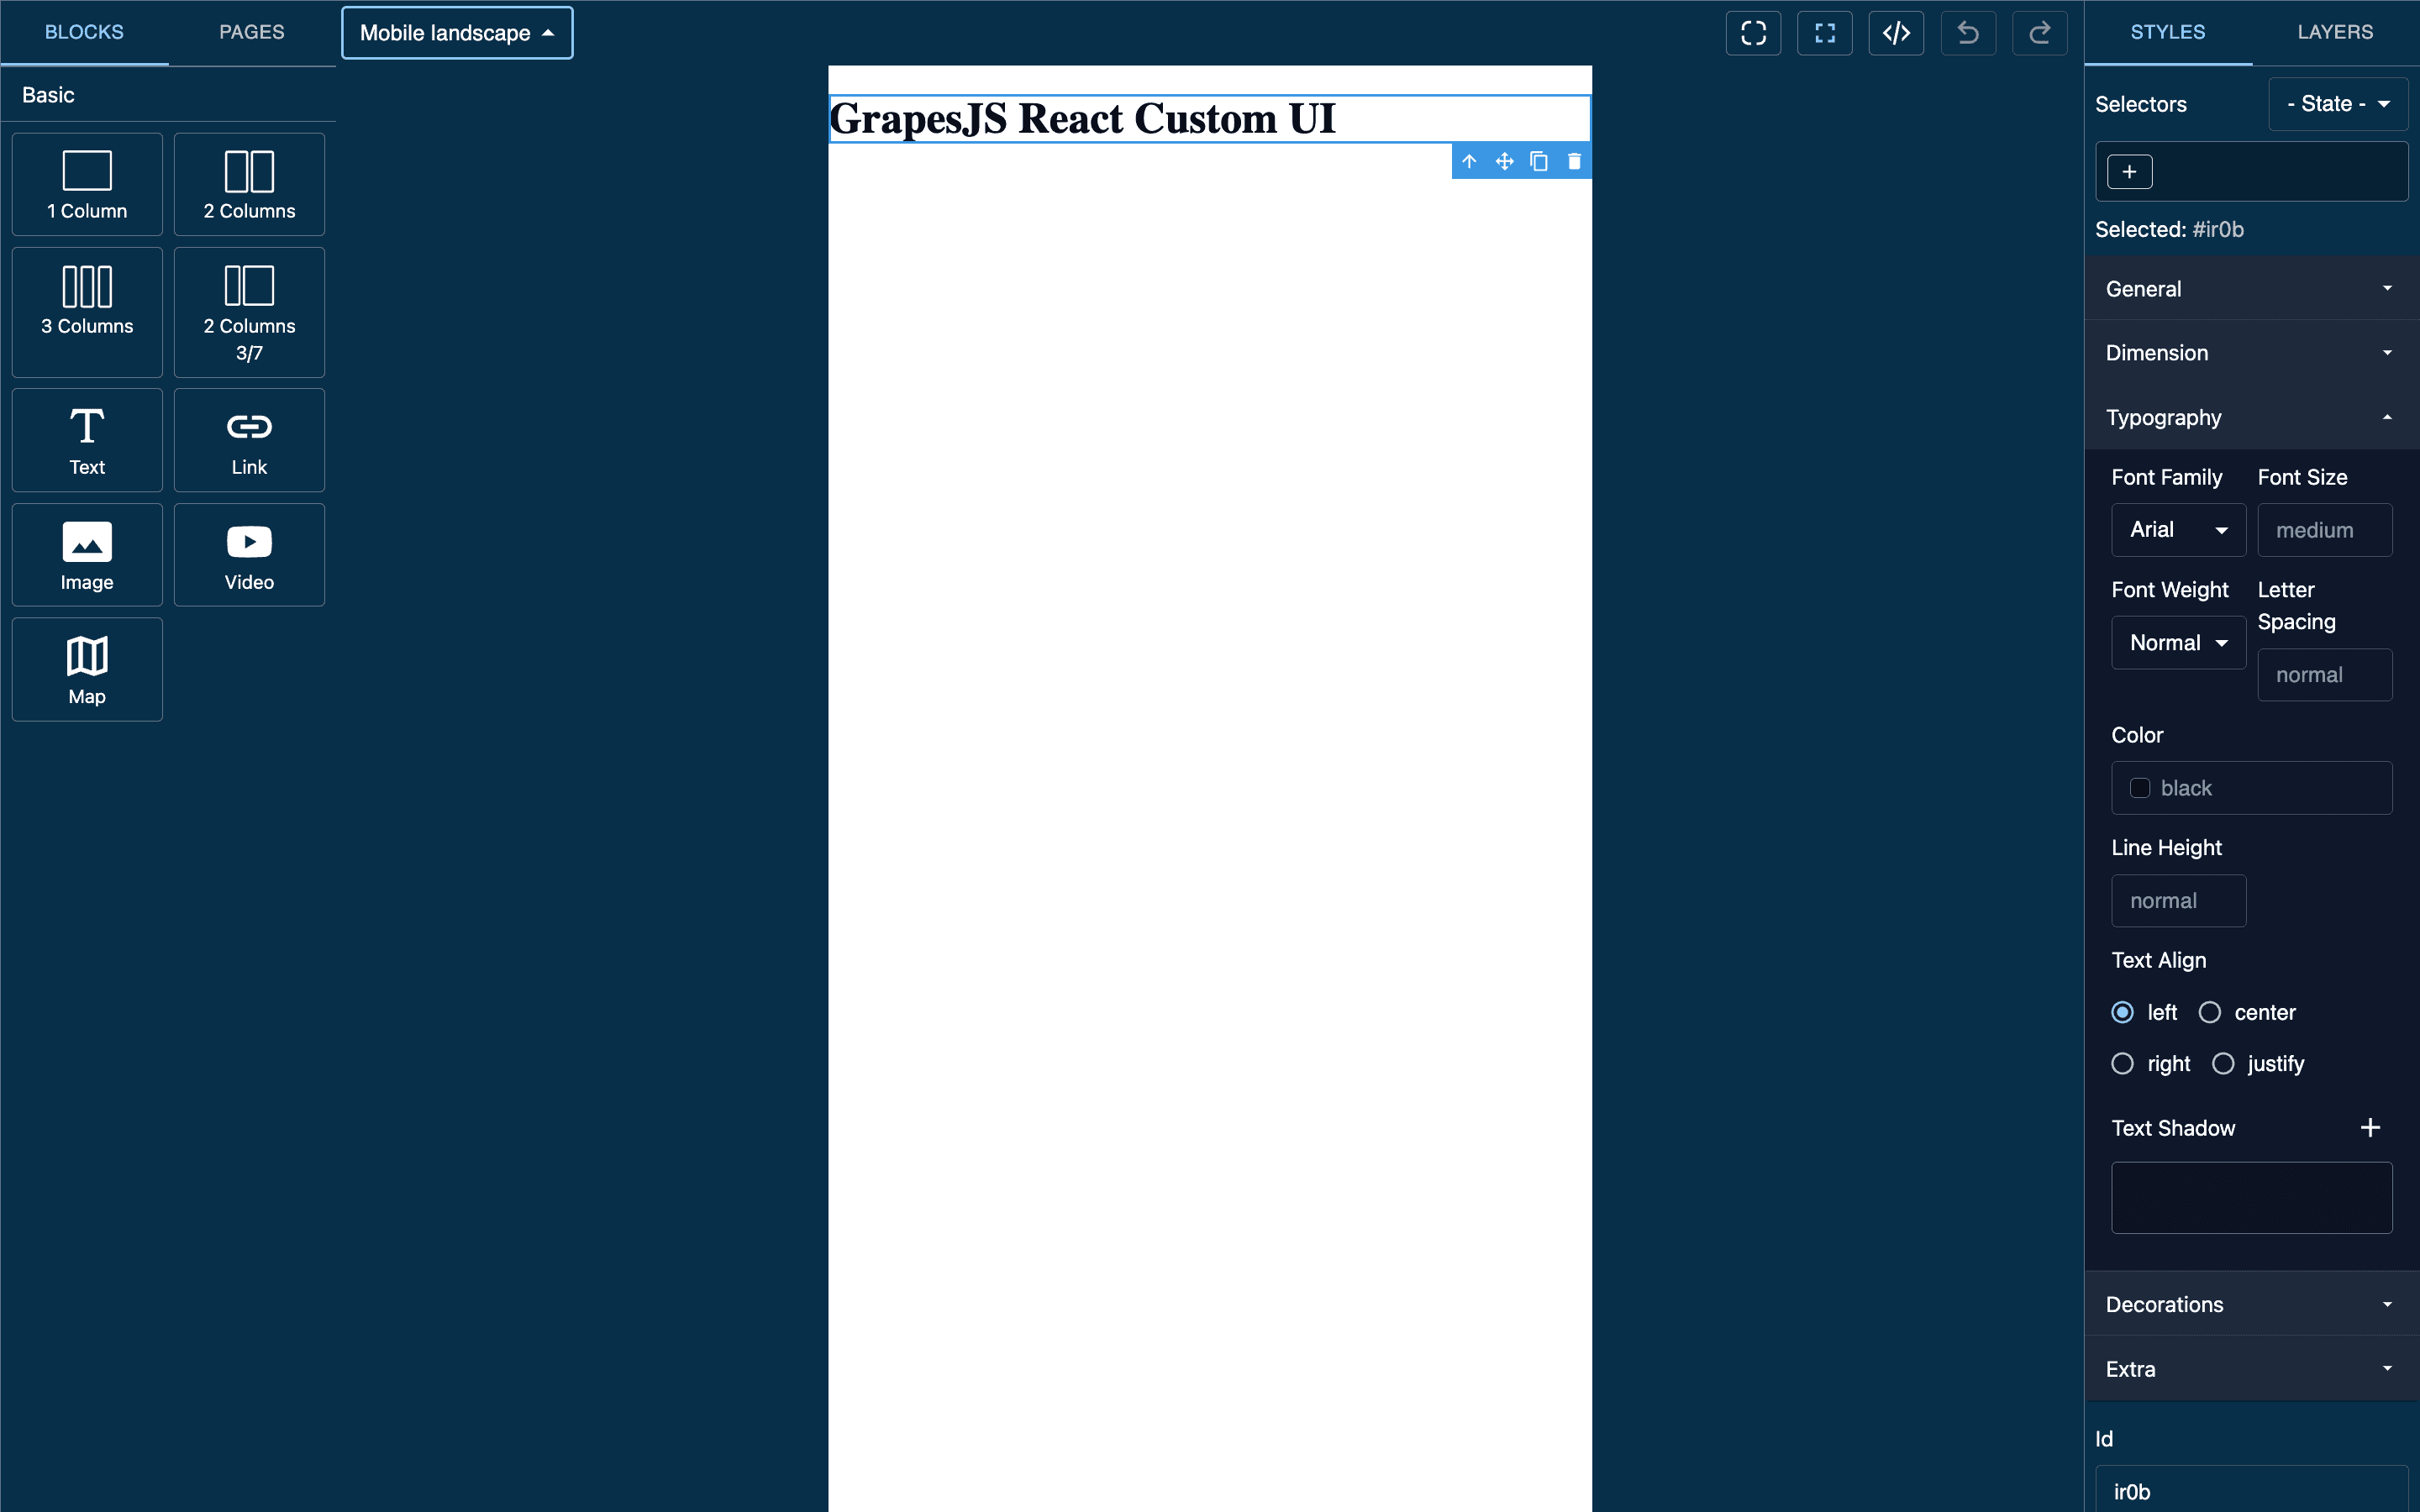This screenshot has height=1512, width=2420.
Task: Add the 2 Columns block
Action: click(249, 184)
